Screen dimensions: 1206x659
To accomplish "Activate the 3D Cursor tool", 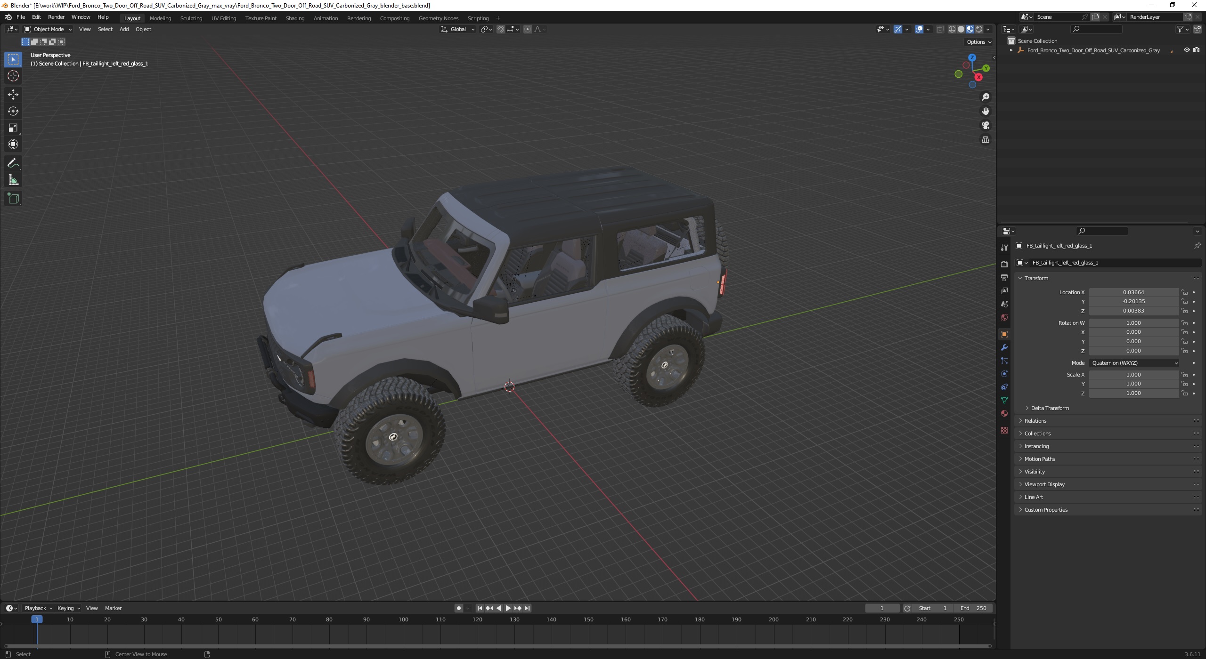I will click(13, 76).
